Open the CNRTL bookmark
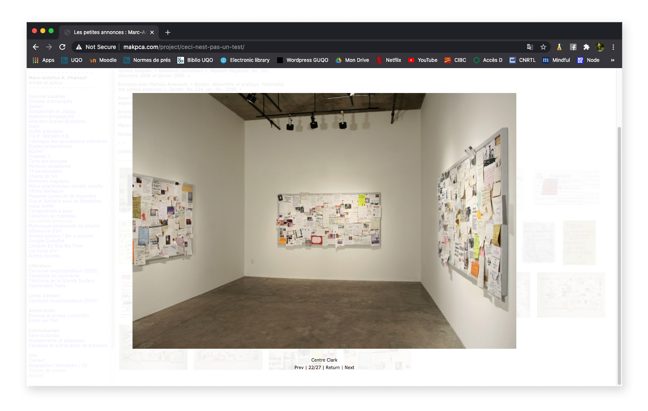The width and height of the screenshot is (648, 411). pyautogui.click(x=523, y=60)
